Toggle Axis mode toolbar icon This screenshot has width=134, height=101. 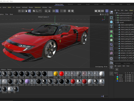37,11
